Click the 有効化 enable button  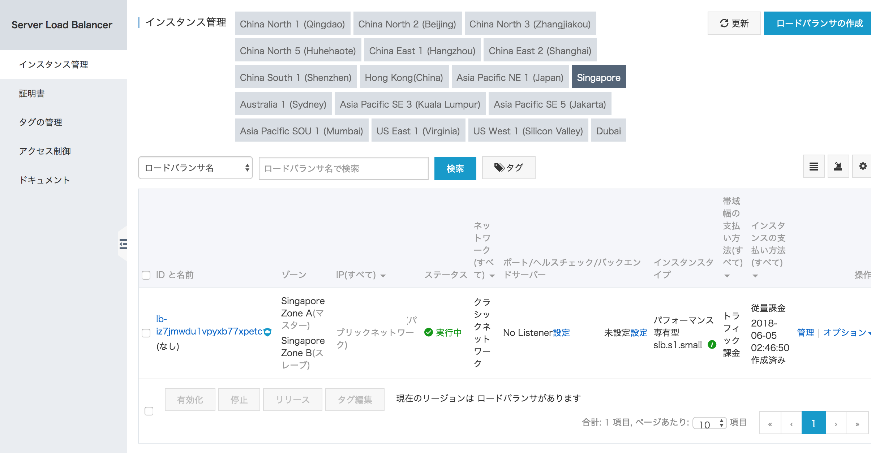pyautogui.click(x=190, y=400)
